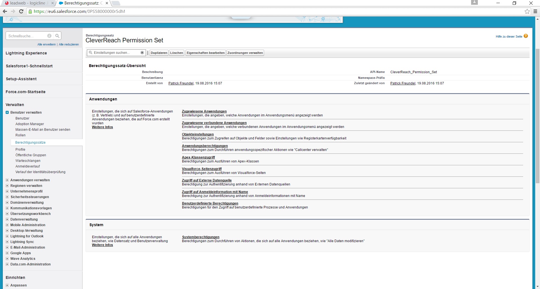Click Zuordnungen verwalten button
This screenshot has height=289, width=540.
(245, 53)
